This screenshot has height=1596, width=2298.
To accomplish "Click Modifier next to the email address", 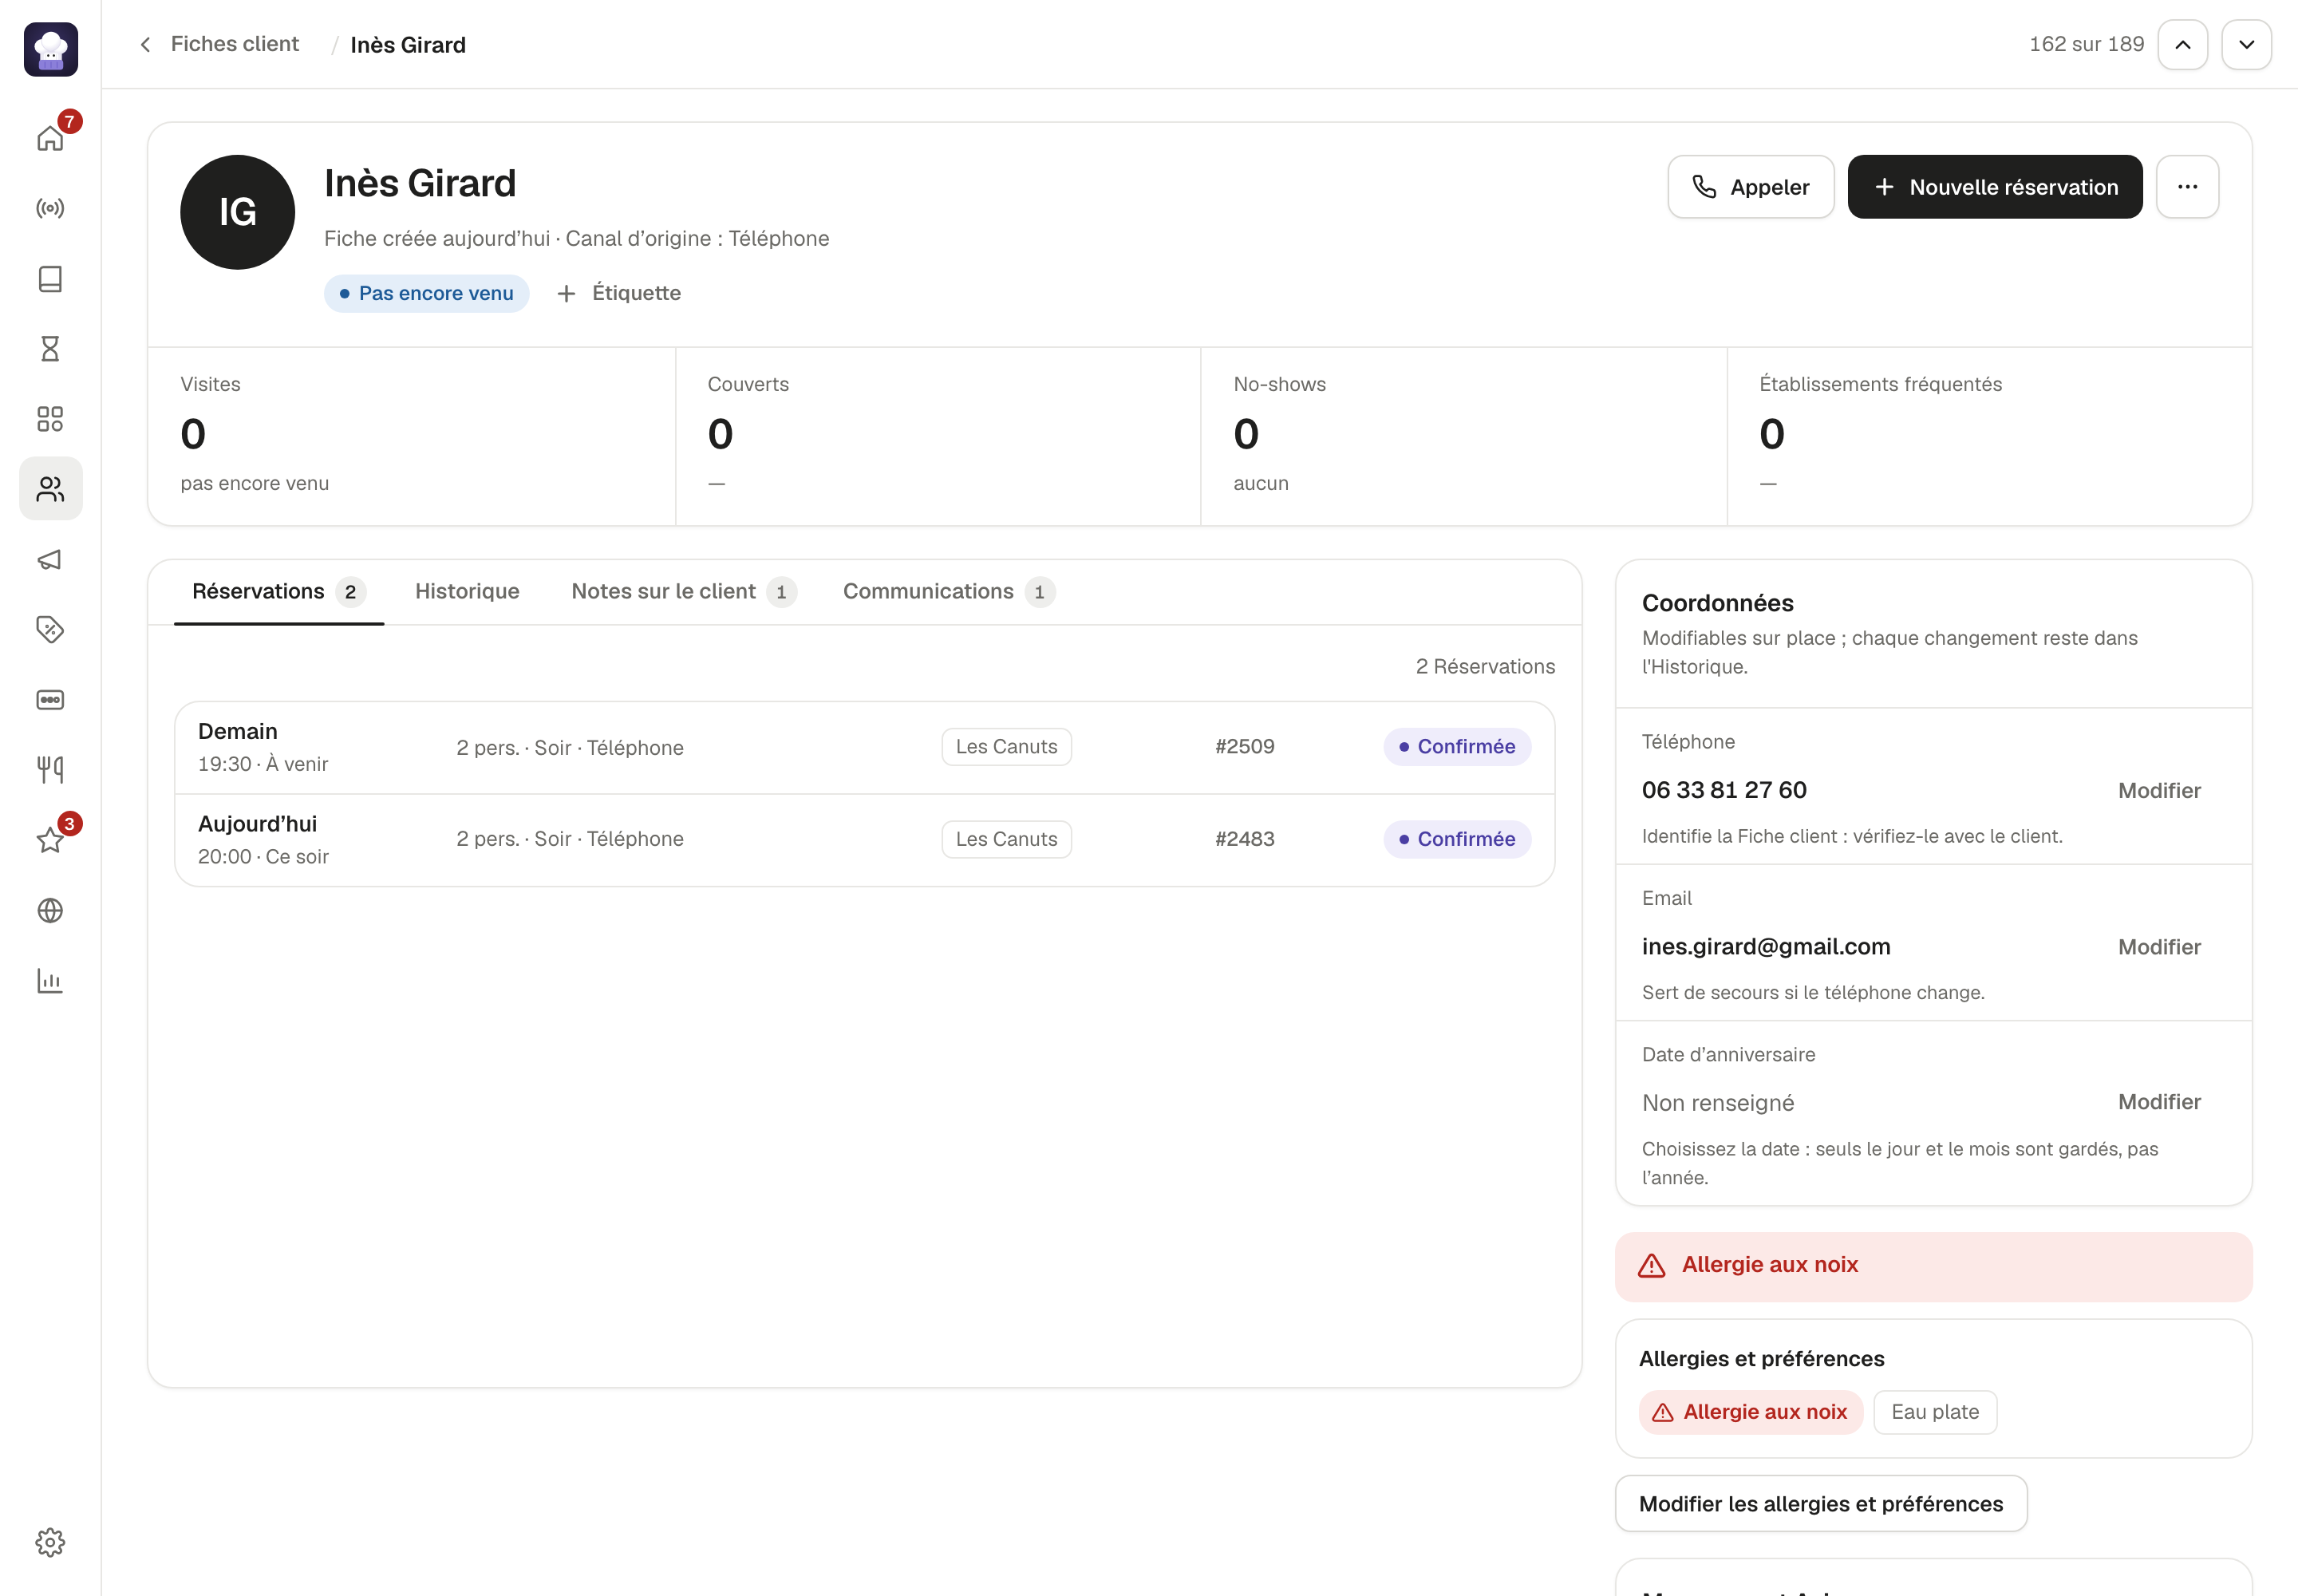I will pyautogui.click(x=2158, y=946).
